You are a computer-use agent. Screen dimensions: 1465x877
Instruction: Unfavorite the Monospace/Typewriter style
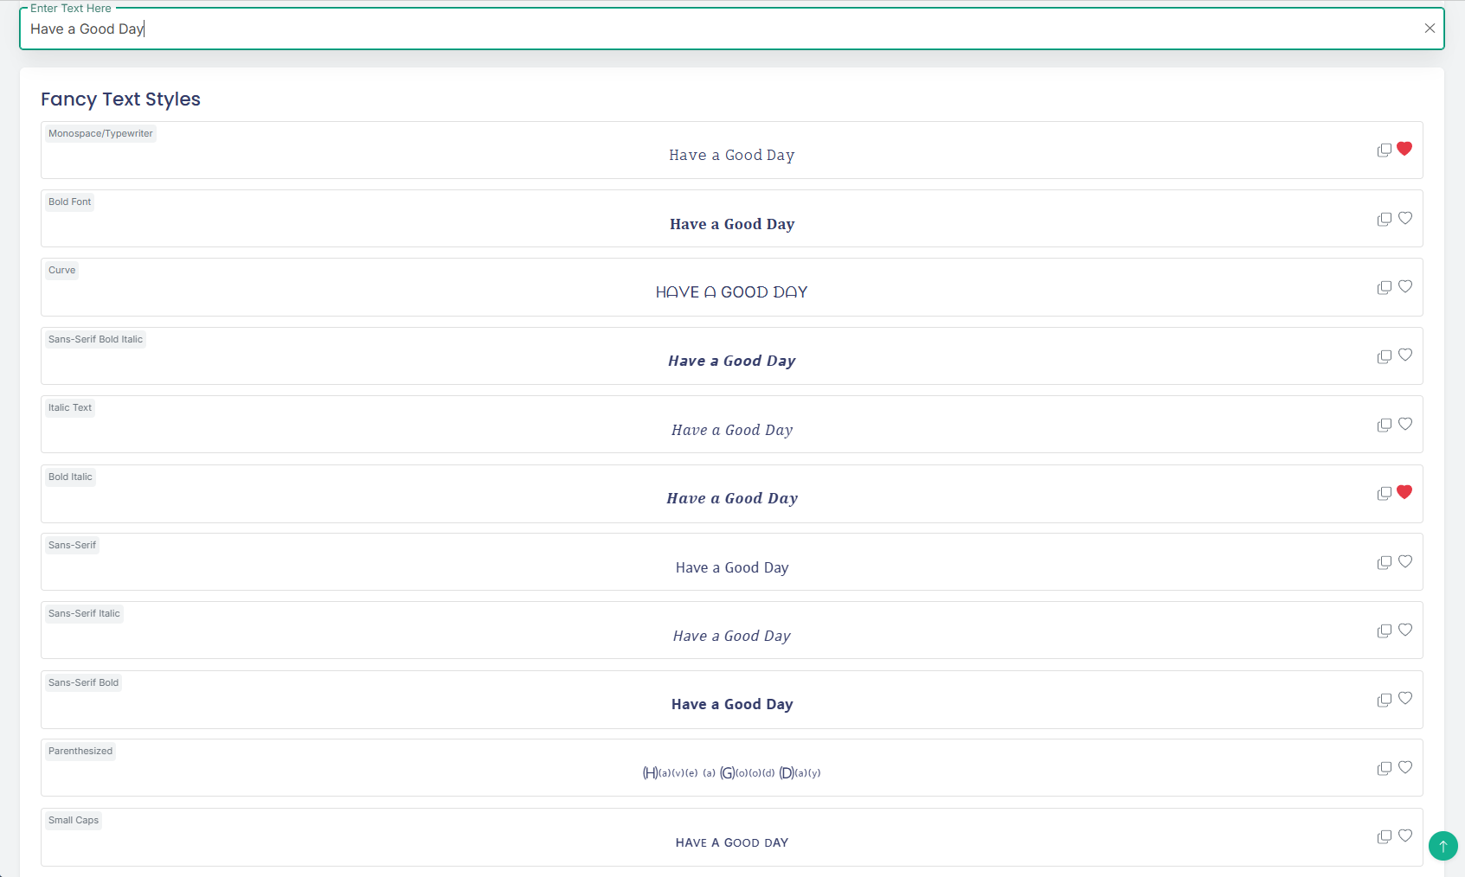pos(1404,148)
